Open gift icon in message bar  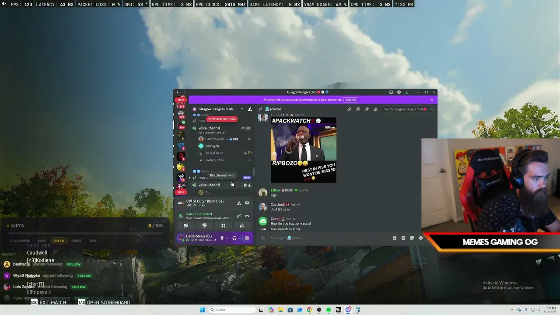(394, 238)
